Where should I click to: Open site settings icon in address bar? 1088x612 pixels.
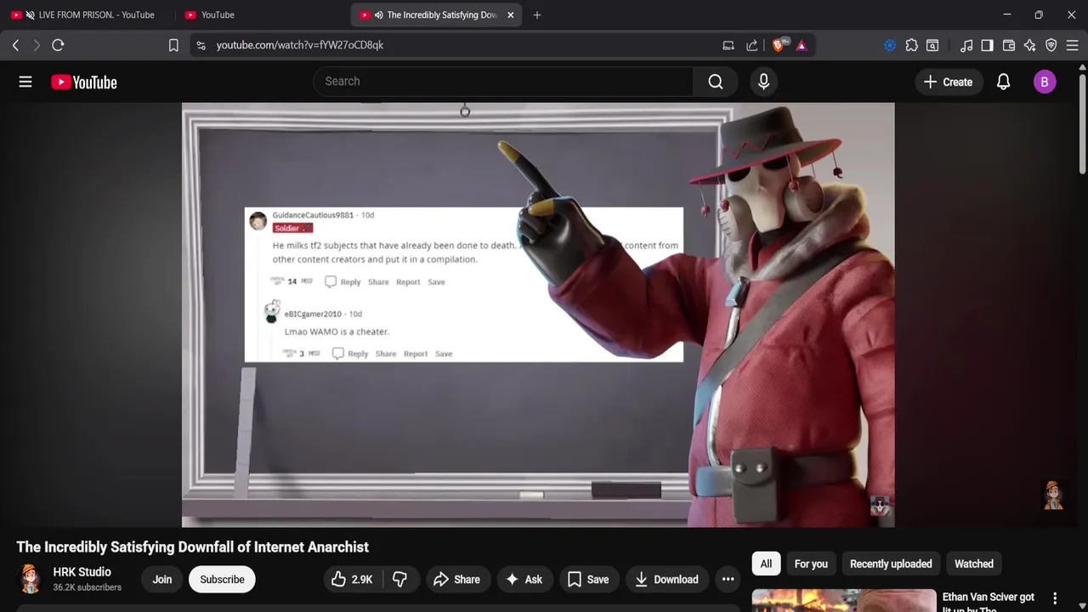201,45
